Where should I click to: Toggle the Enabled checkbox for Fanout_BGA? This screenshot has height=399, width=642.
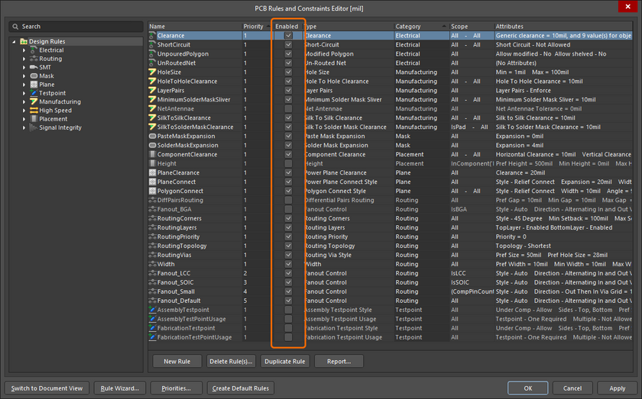click(288, 209)
